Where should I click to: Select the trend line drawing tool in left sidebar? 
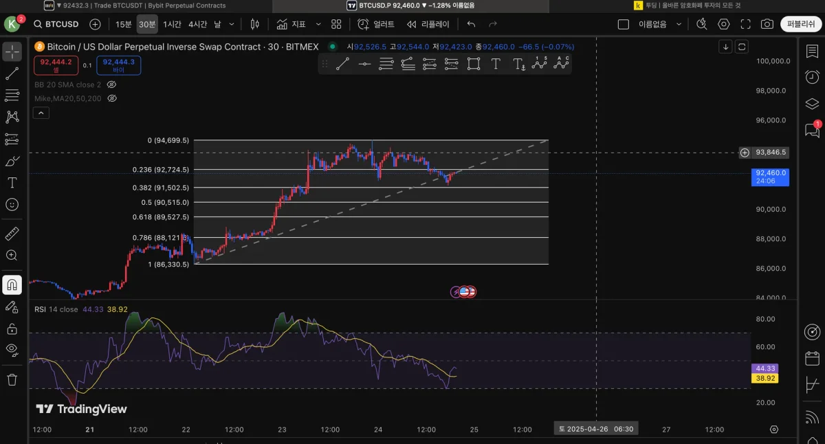12,74
